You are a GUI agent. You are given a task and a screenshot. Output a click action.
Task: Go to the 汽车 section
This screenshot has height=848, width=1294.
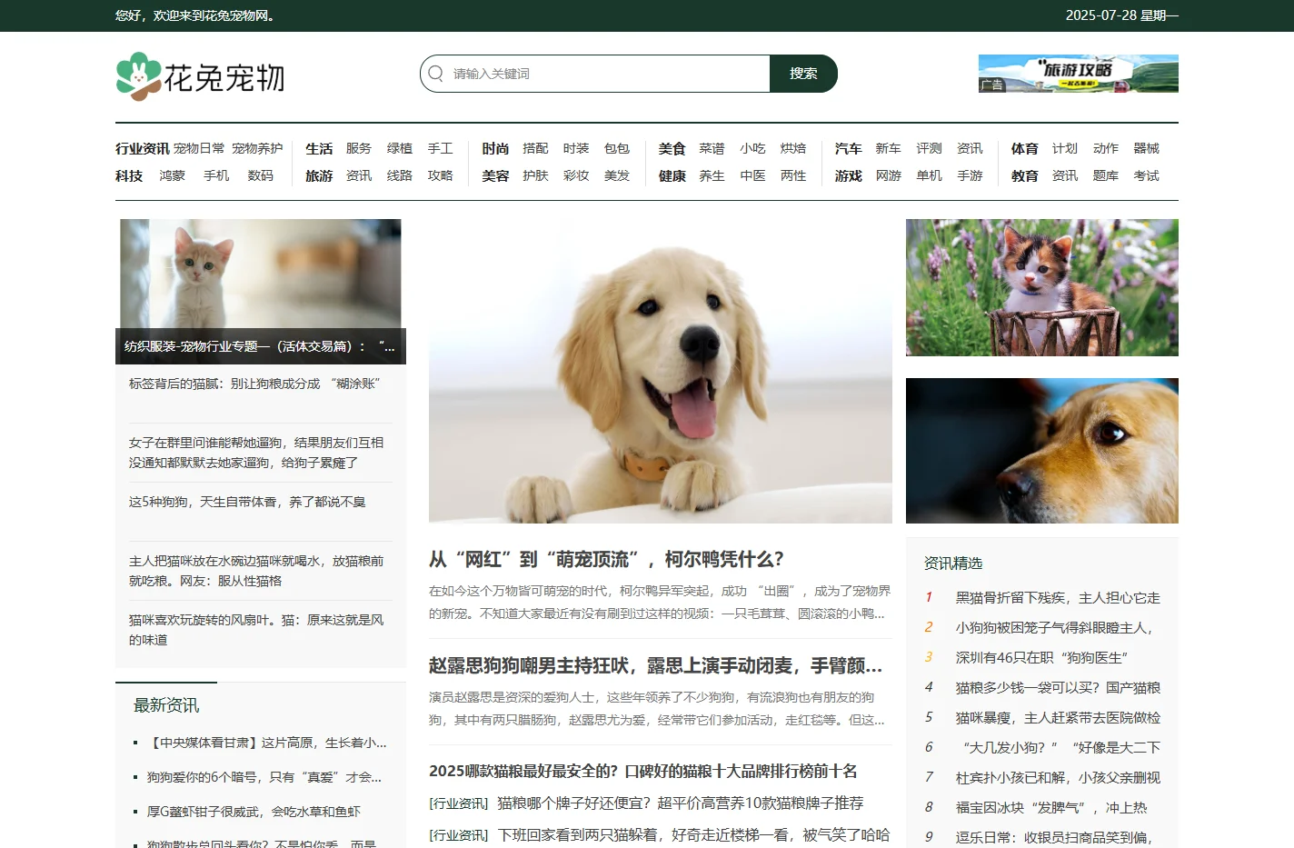pyautogui.click(x=849, y=148)
